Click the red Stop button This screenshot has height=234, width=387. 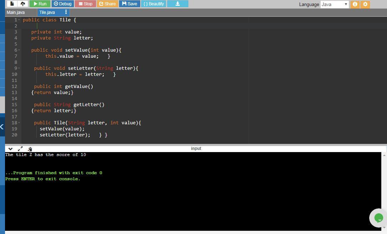click(85, 4)
